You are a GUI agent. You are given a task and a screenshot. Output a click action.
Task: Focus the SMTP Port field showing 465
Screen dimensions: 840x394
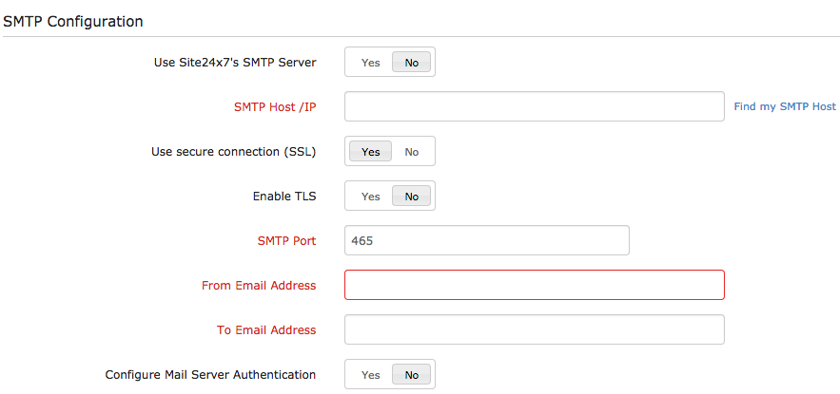[486, 241]
